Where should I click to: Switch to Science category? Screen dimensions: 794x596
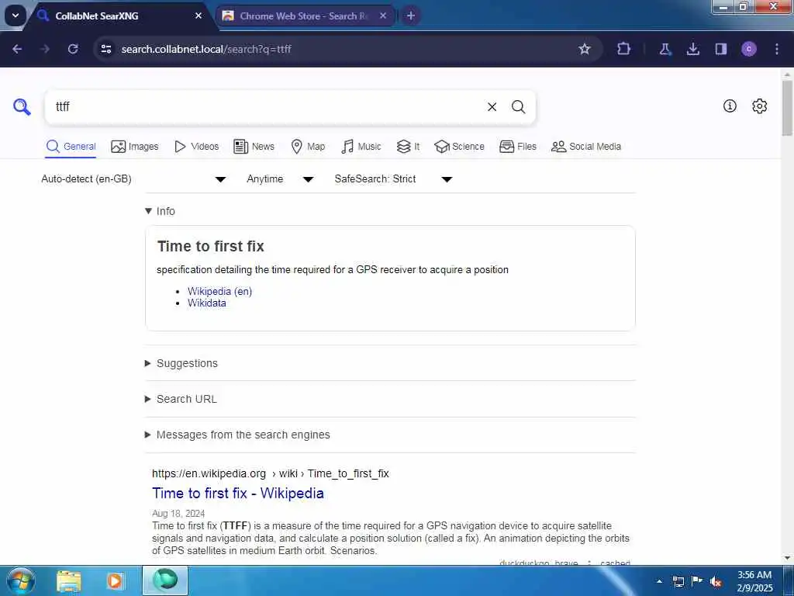[459, 147]
